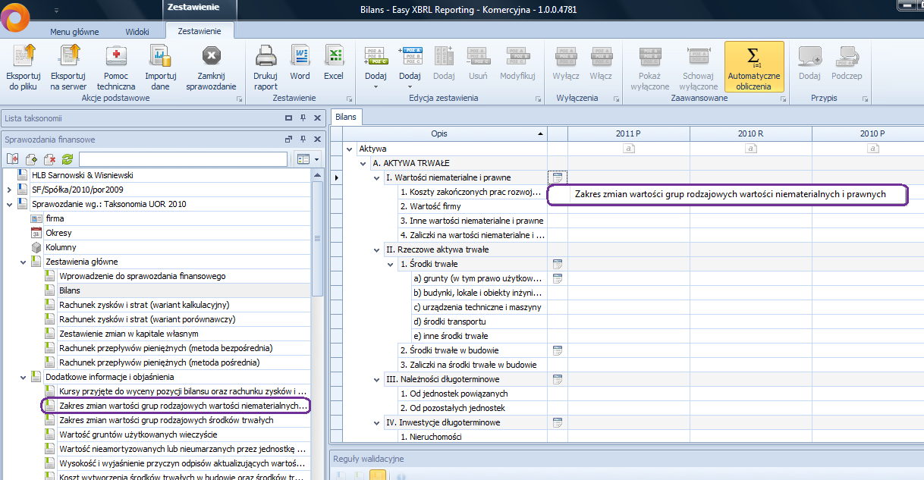Screen dimensions: 924x480
Task: Click the Importuj dane icon
Action: click(x=160, y=56)
